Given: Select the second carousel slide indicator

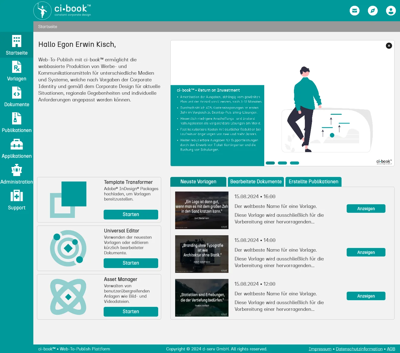Looking at the screenshot, I should 282,163.
